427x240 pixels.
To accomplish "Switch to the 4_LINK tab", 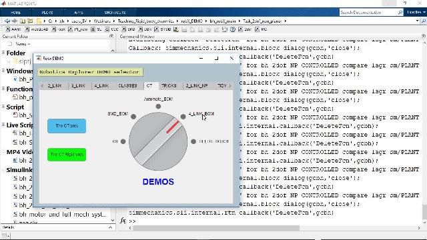I will [101, 85].
